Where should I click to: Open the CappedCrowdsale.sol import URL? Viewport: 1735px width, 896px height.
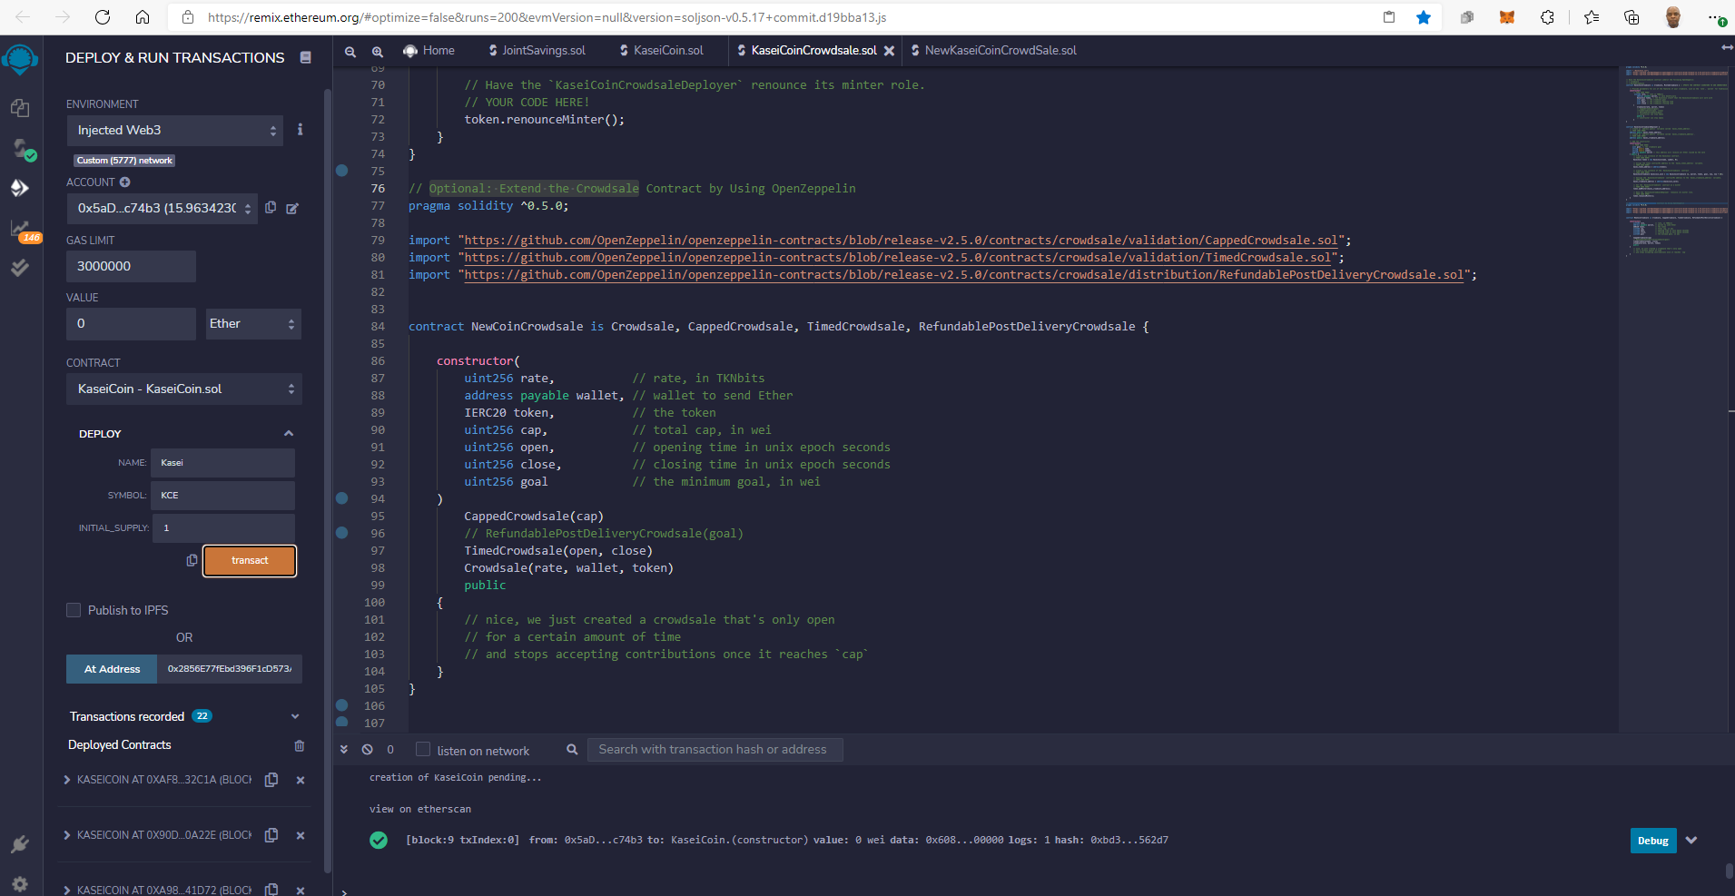(x=902, y=241)
